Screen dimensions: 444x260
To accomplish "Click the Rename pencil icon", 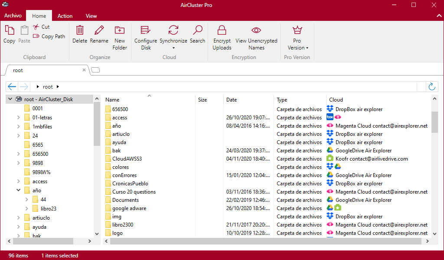I will click(x=99, y=30).
